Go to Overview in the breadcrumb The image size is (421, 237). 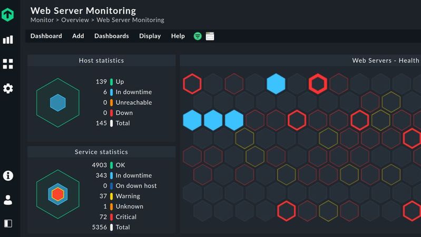pos(75,20)
